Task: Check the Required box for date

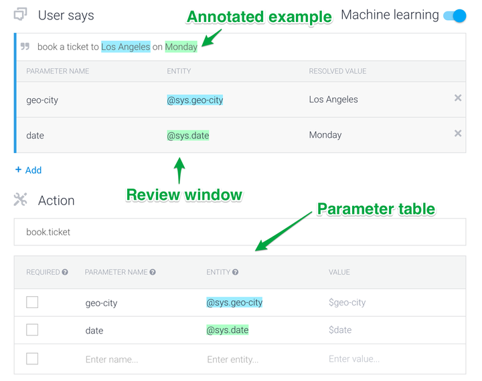Action: 32,330
